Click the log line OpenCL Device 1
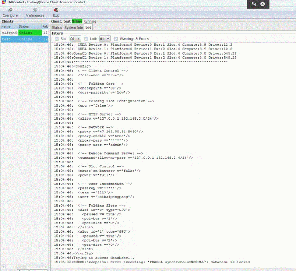This screenshot has height=271, width=296. tap(145, 58)
